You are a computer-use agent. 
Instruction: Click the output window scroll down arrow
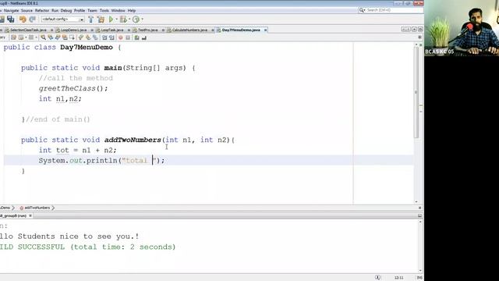tap(420, 270)
